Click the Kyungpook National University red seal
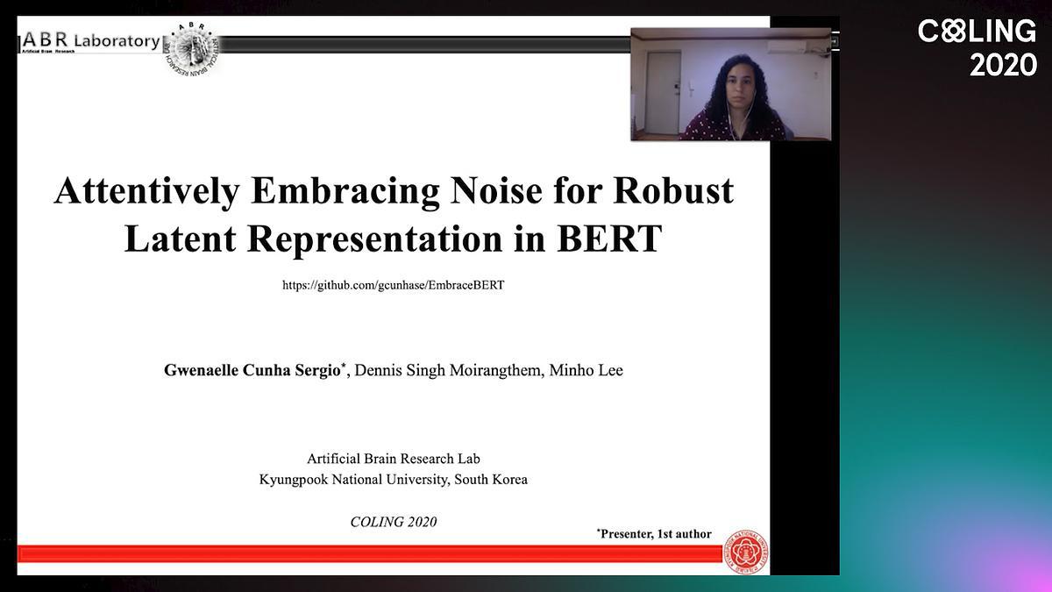Viewport: 1052px width, 592px height. pyautogui.click(x=748, y=553)
